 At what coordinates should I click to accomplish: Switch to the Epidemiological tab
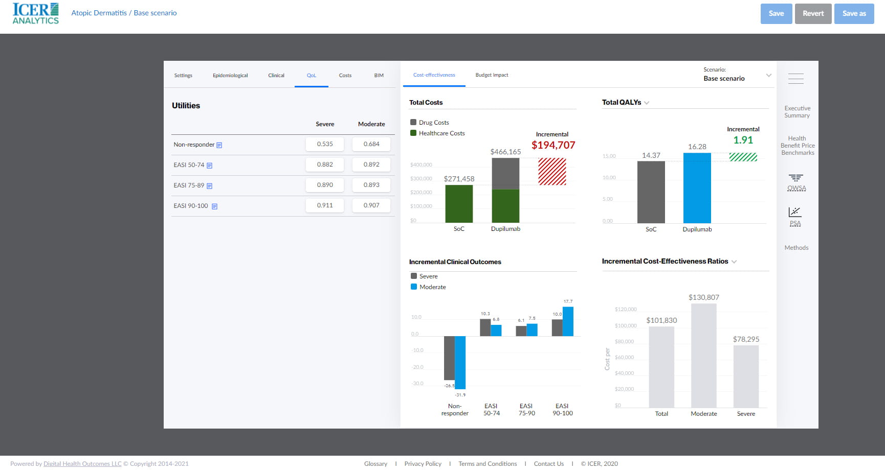pyautogui.click(x=230, y=76)
